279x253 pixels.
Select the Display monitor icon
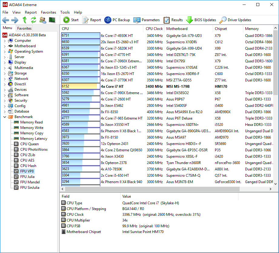point(11,62)
